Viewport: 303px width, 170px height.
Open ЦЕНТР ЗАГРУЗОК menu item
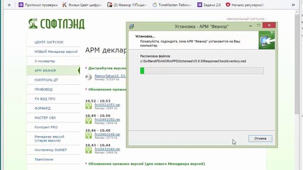pyautogui.click(x=49, y=42)
